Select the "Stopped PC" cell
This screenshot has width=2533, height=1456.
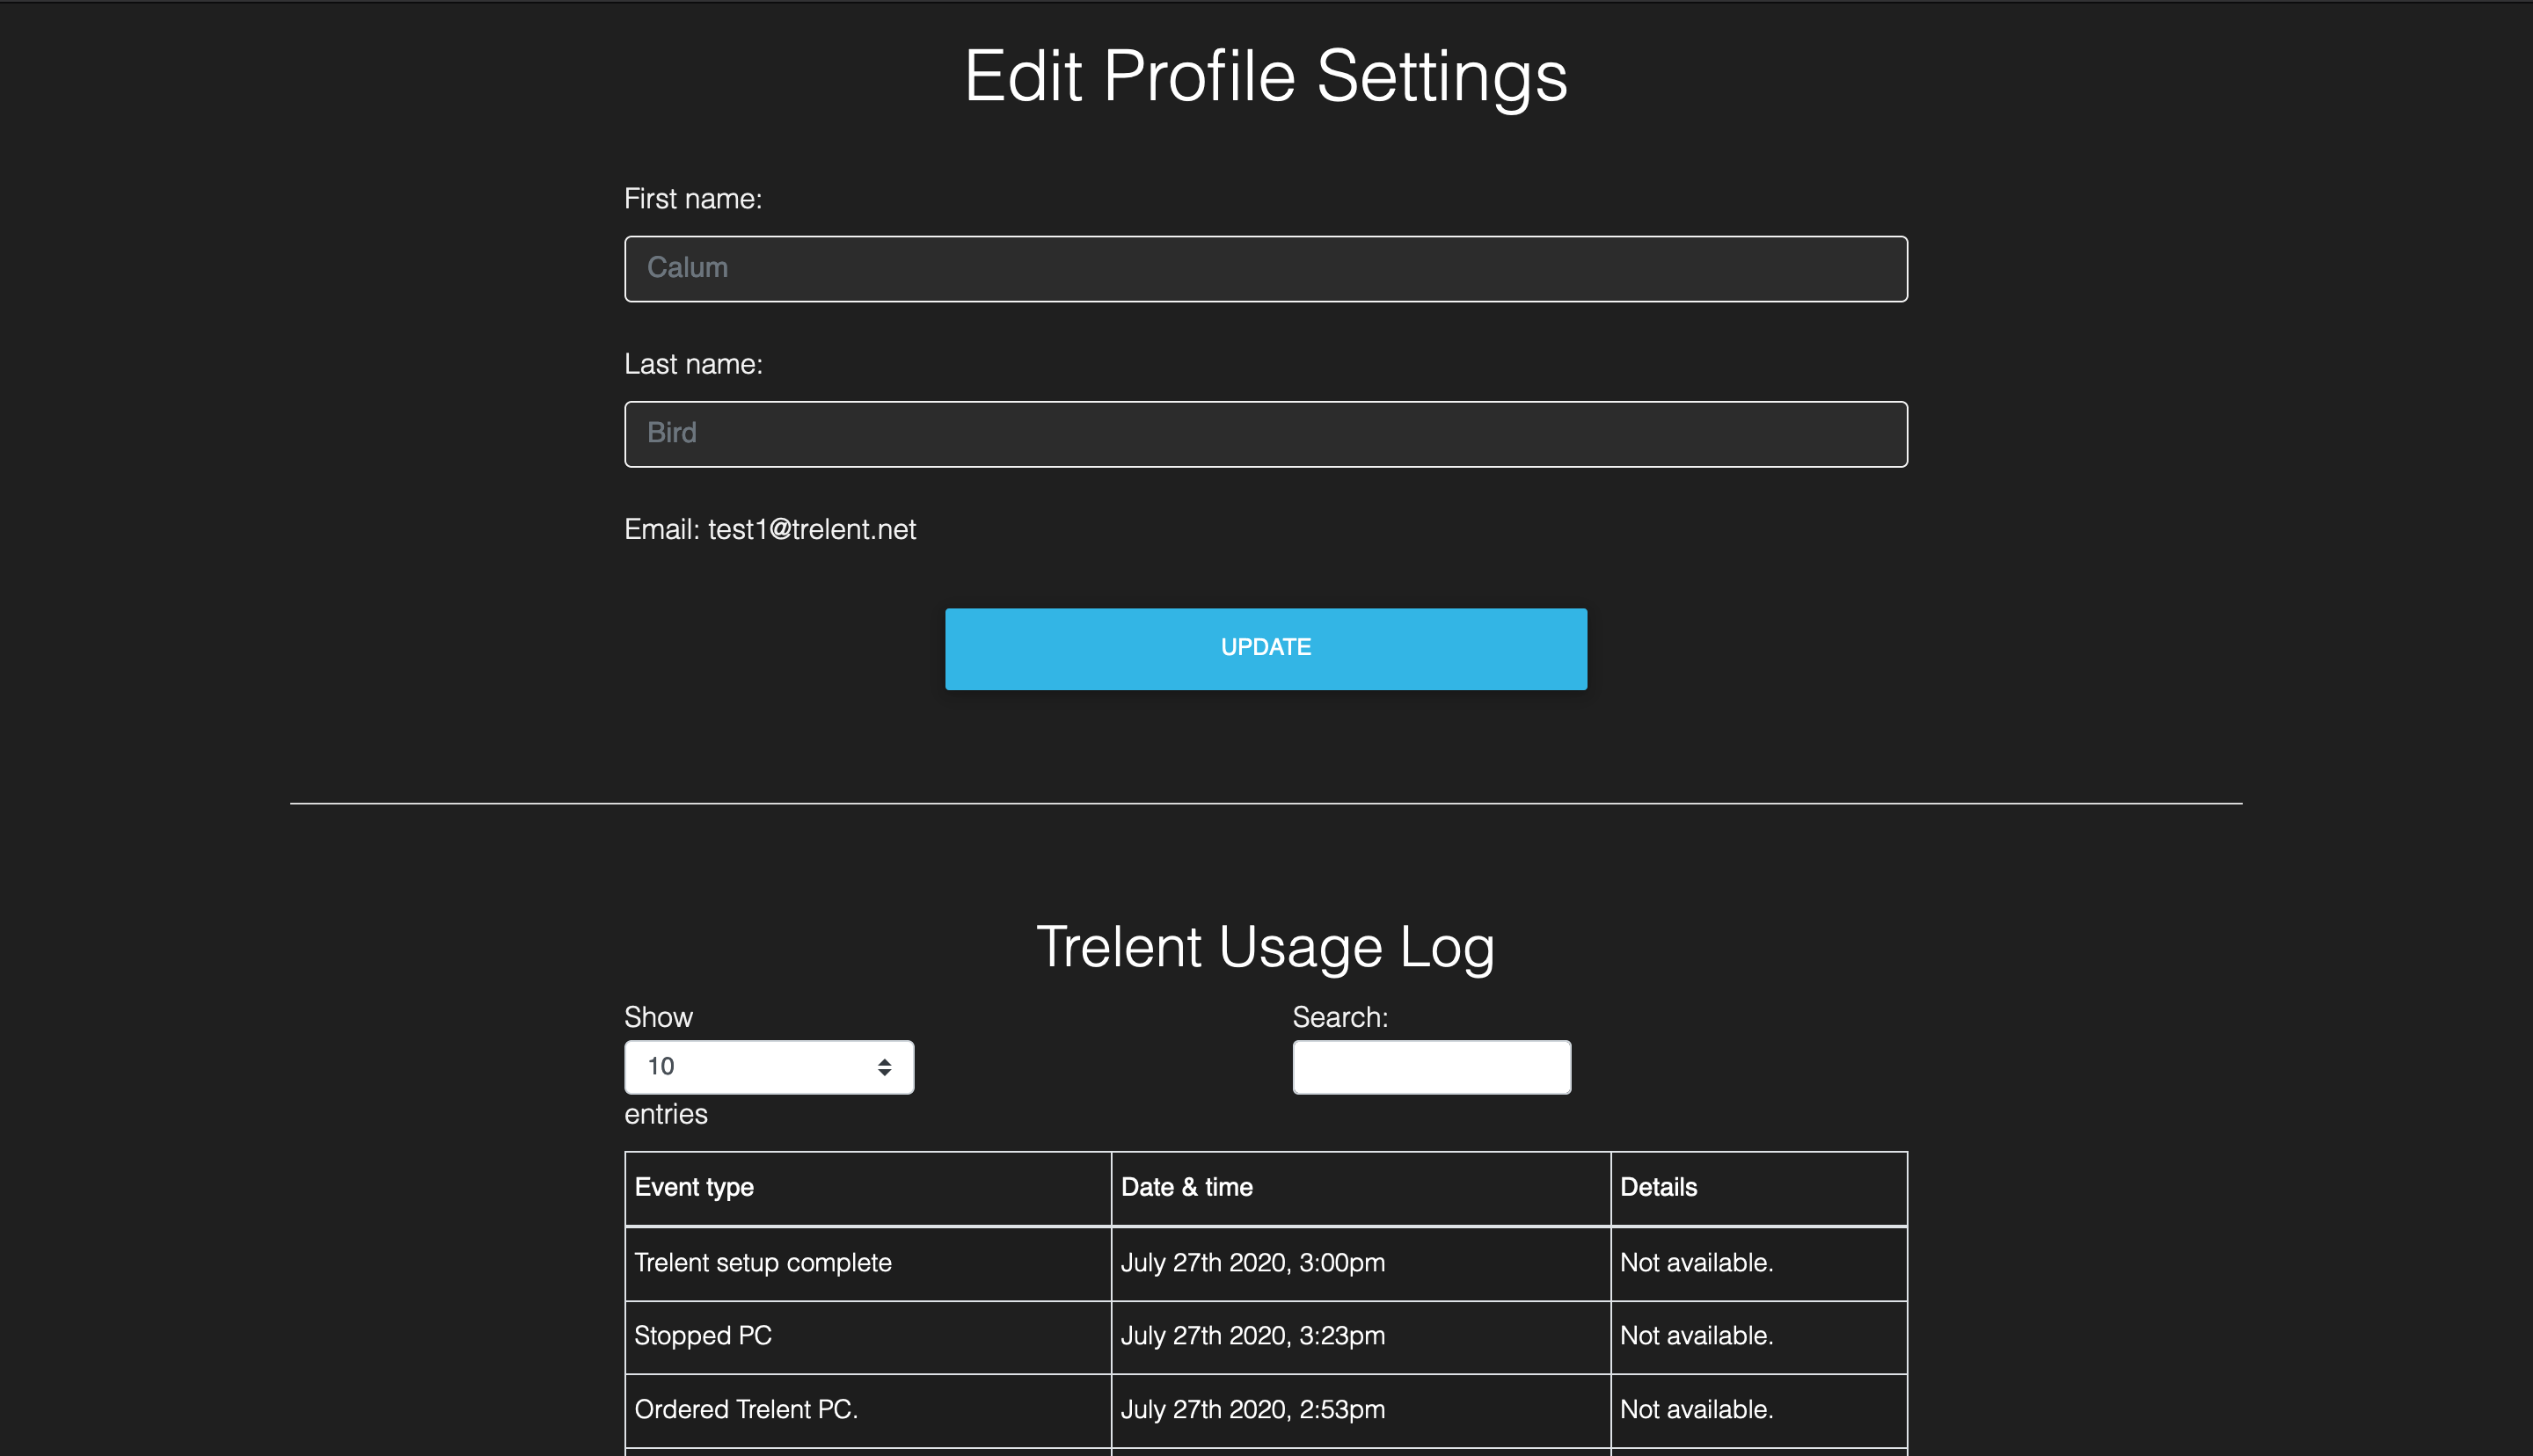(868, 1337)
